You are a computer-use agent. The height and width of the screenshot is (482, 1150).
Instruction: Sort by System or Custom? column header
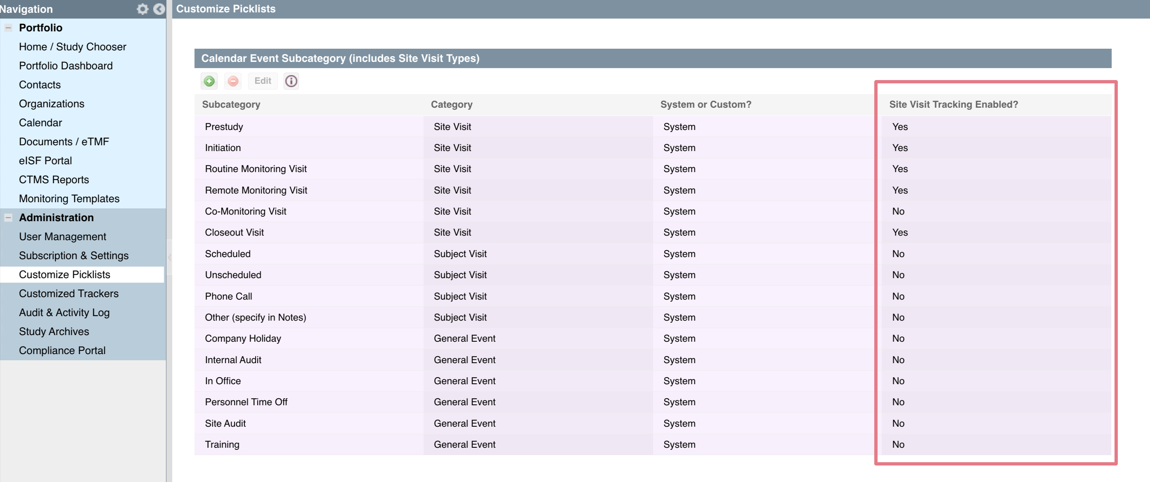pos(705,104)
